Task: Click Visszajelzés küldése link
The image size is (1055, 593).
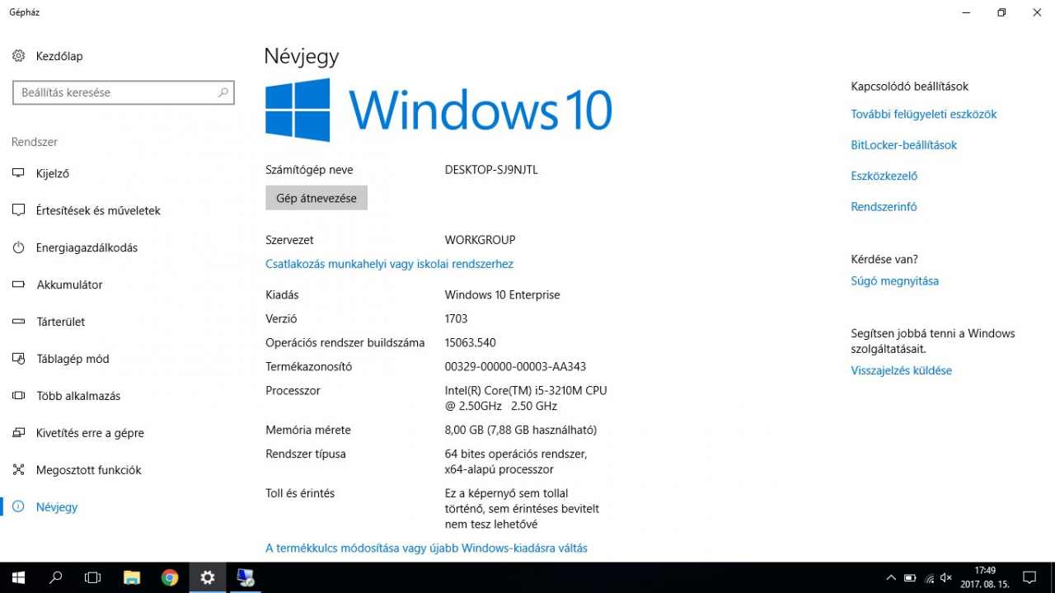Action: coord(902,371)
